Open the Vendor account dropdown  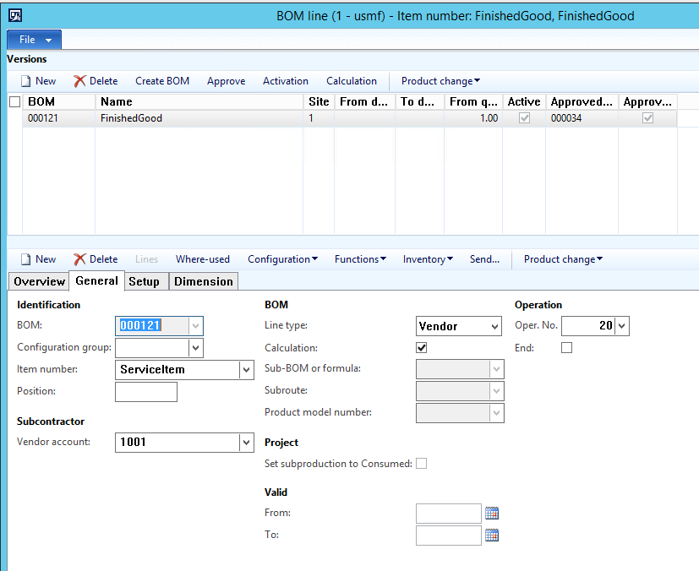click(246, 442)
